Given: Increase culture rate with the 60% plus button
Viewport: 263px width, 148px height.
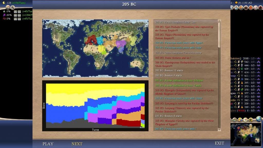Looking at the screenshot, I should (15, 15).
